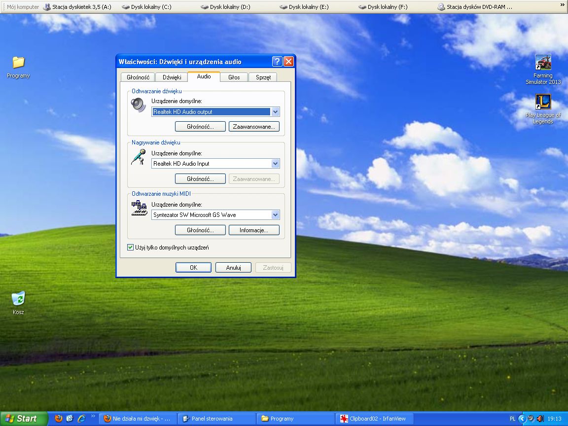The width and height of the screenshot is (568, 426).
Task: Click the second quick launch icon
Action: coord(70,419)
